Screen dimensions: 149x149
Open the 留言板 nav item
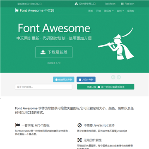(x=131, y=11)
